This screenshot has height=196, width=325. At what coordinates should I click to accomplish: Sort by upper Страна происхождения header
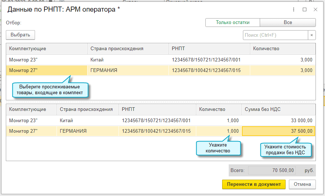tap(128, 49)
